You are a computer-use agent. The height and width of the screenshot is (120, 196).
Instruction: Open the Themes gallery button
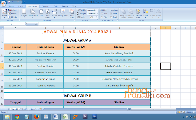(x=4, y=13)
